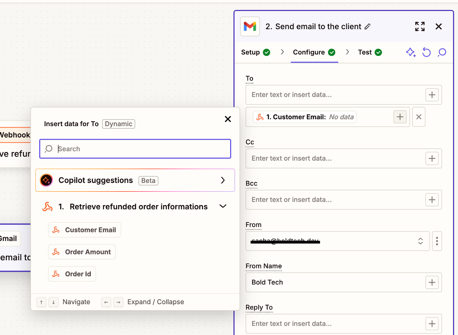
Task: Open Copilot suggestions
Action: click(135, 180)
